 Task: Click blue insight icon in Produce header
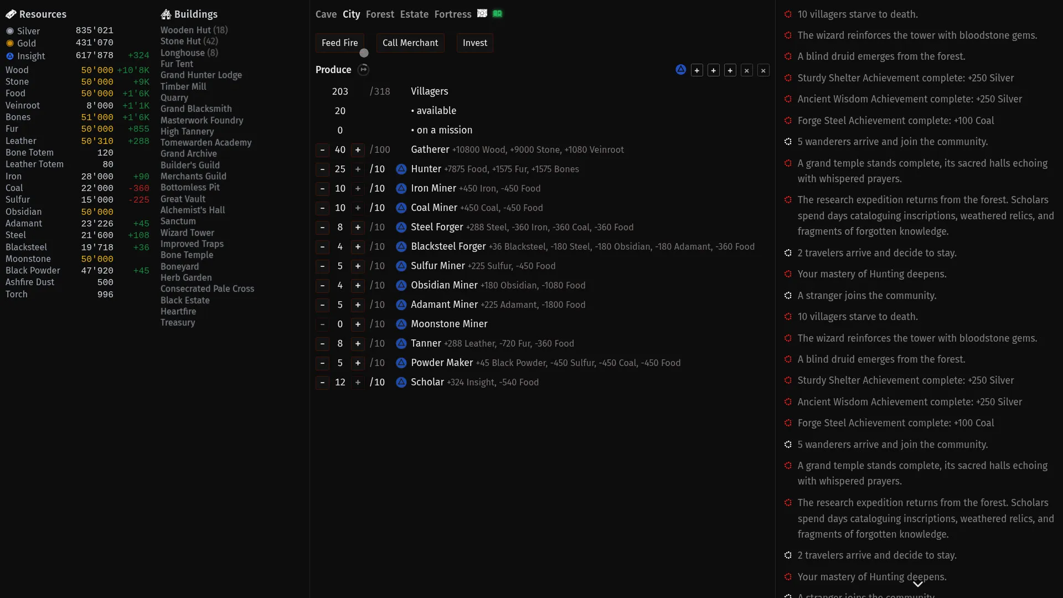click(680, 70)
